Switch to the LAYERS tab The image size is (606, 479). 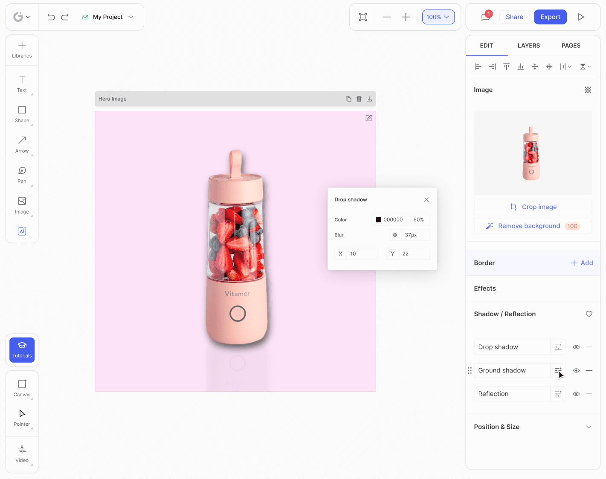tap(529, 46)
